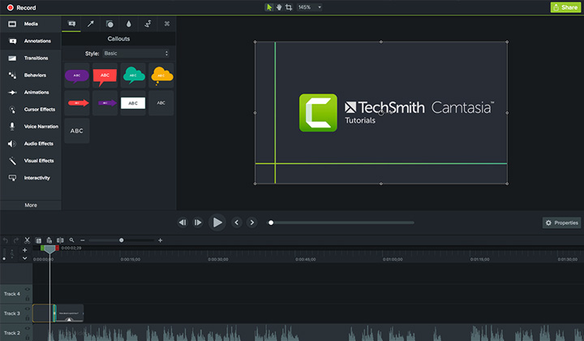Screen dimensions: 584x341
Task: Toggle the lock on Track 3
Action: (28, 318)
